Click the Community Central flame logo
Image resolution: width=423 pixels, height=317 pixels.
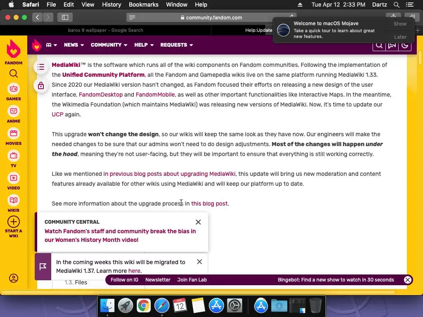37,45
